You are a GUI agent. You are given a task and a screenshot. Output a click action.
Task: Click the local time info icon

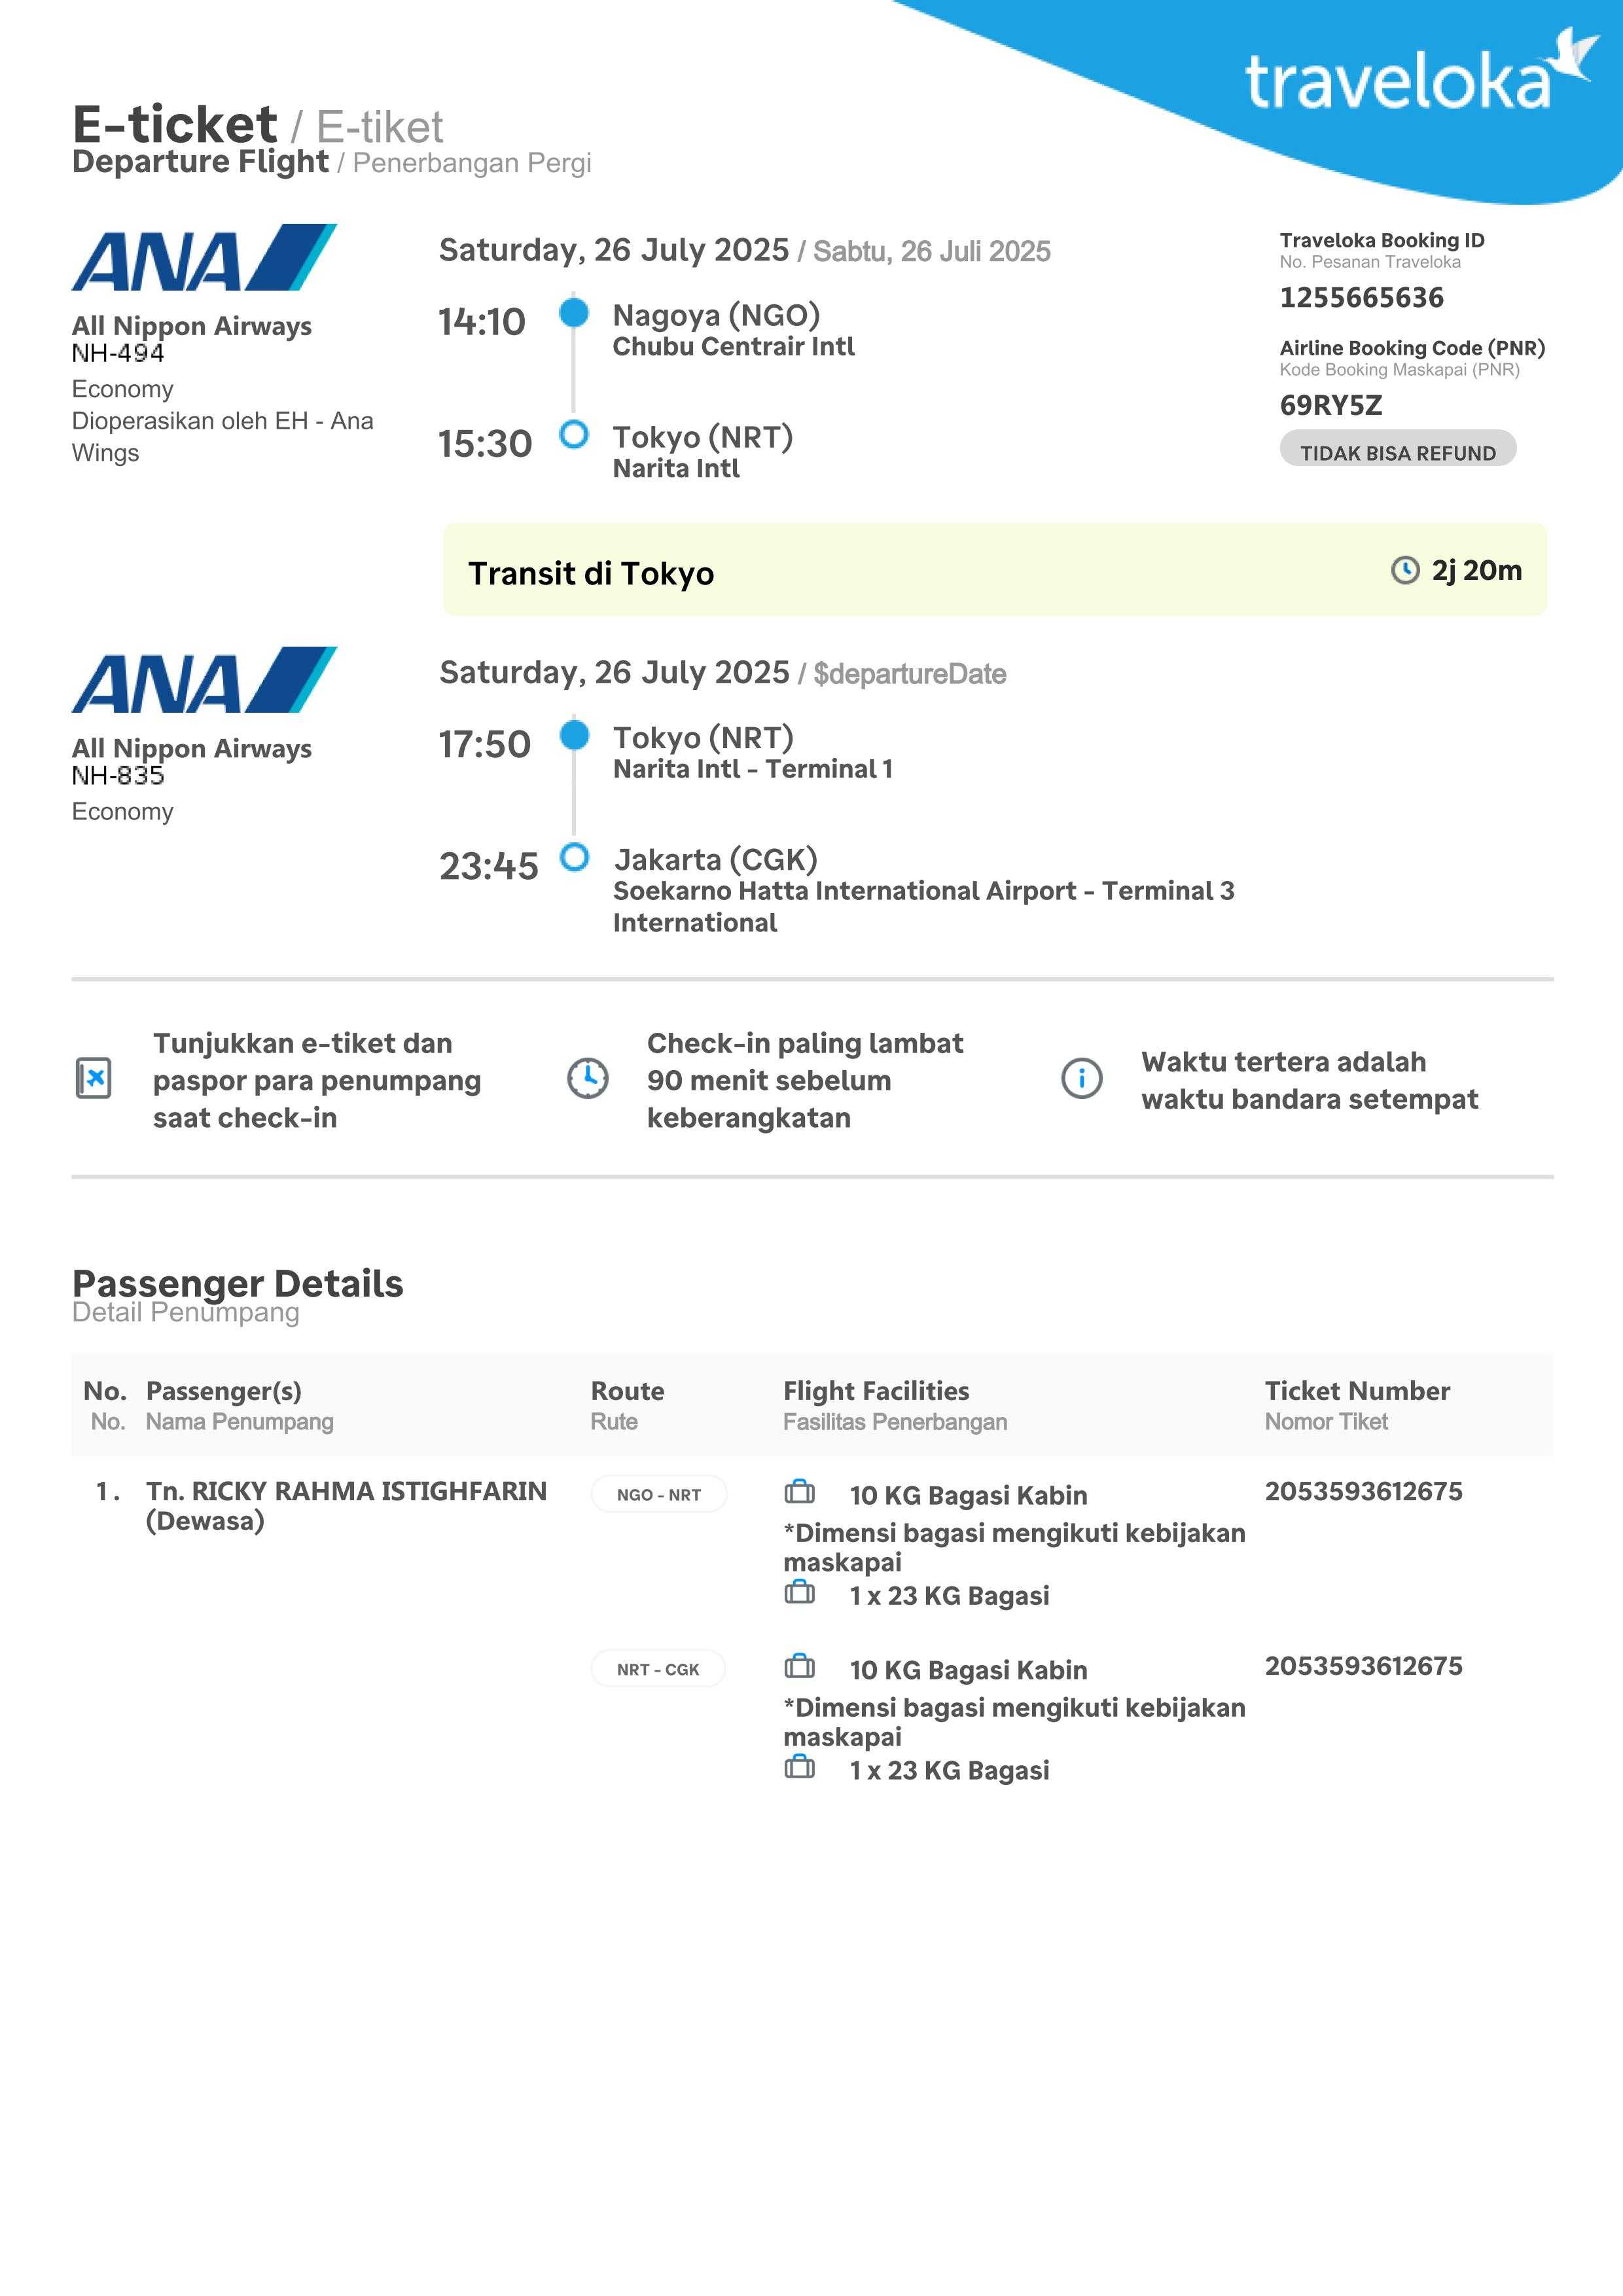pyautogui.click(x=1081, y=1078)
